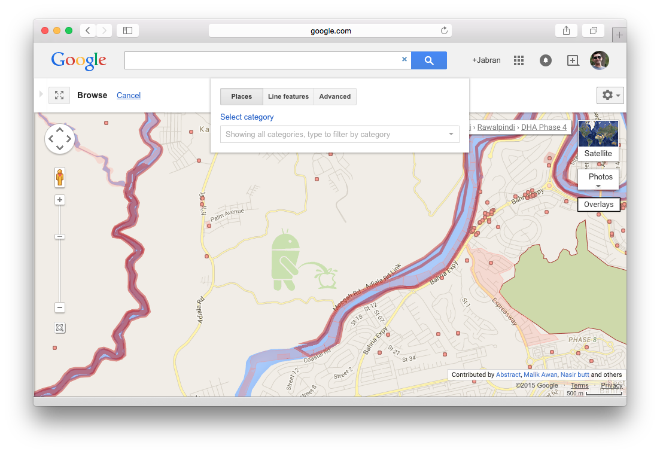This screenshot has width=660, height=454.
Task: Expand the left panel arrow handle
Action: coord(41,94)
